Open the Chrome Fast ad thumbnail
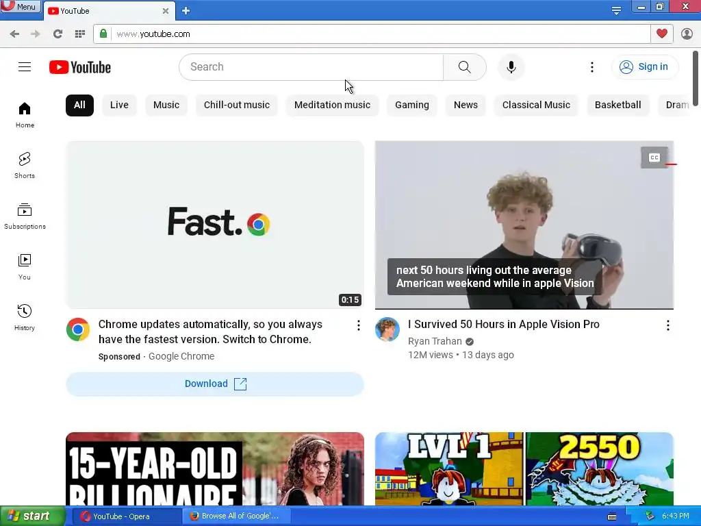701x526 pixels. pos(215,225)
